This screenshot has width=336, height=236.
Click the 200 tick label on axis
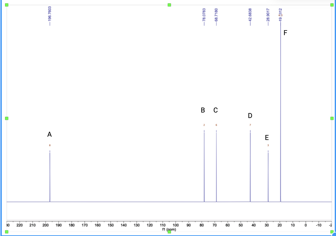[45, 226]
